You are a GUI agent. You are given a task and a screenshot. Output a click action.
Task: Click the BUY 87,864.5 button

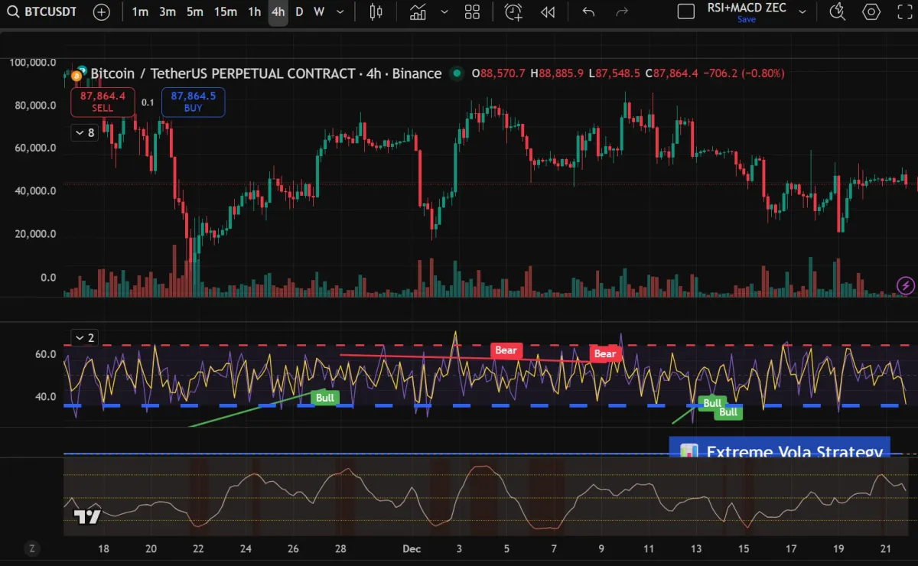click(193, 102)
